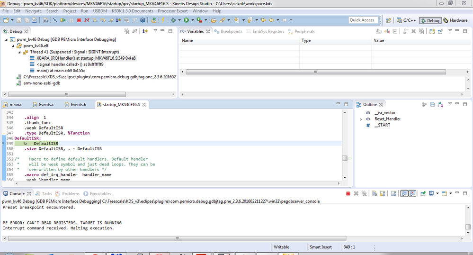Open the Outline view menu triangle

point(450,104)
